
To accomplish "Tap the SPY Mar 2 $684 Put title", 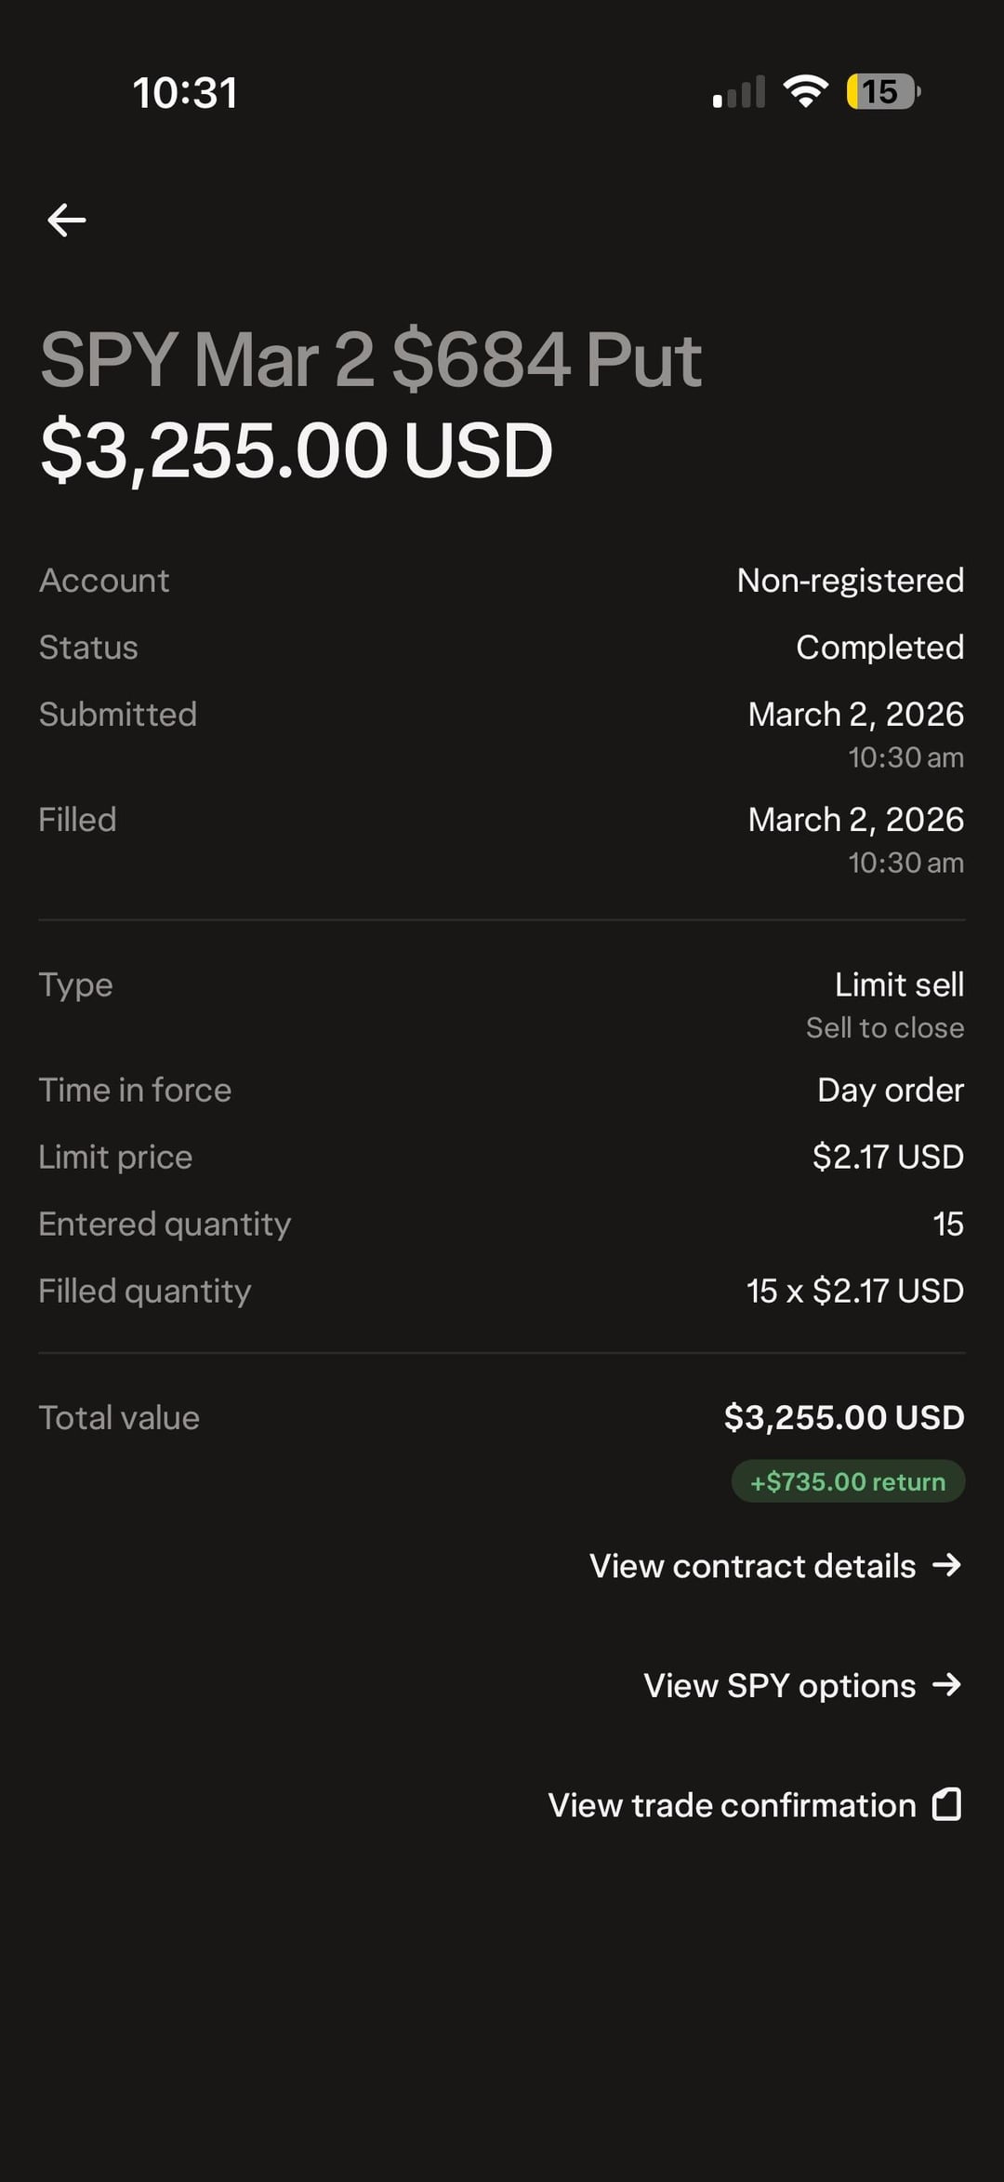I will pyautogui.click(x=371, y=360).
